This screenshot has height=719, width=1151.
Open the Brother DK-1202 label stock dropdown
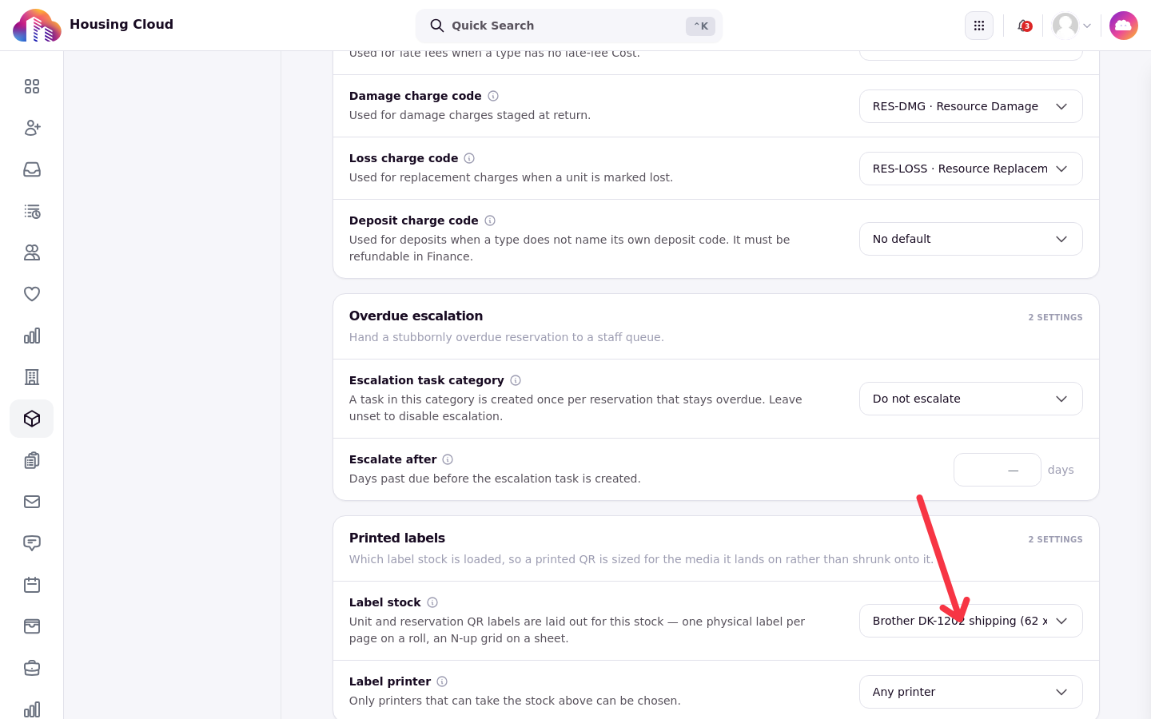(x=971, y=621)
